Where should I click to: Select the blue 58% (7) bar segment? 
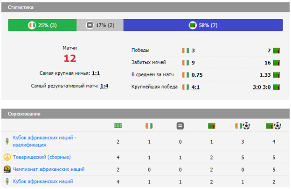[203, 25]
